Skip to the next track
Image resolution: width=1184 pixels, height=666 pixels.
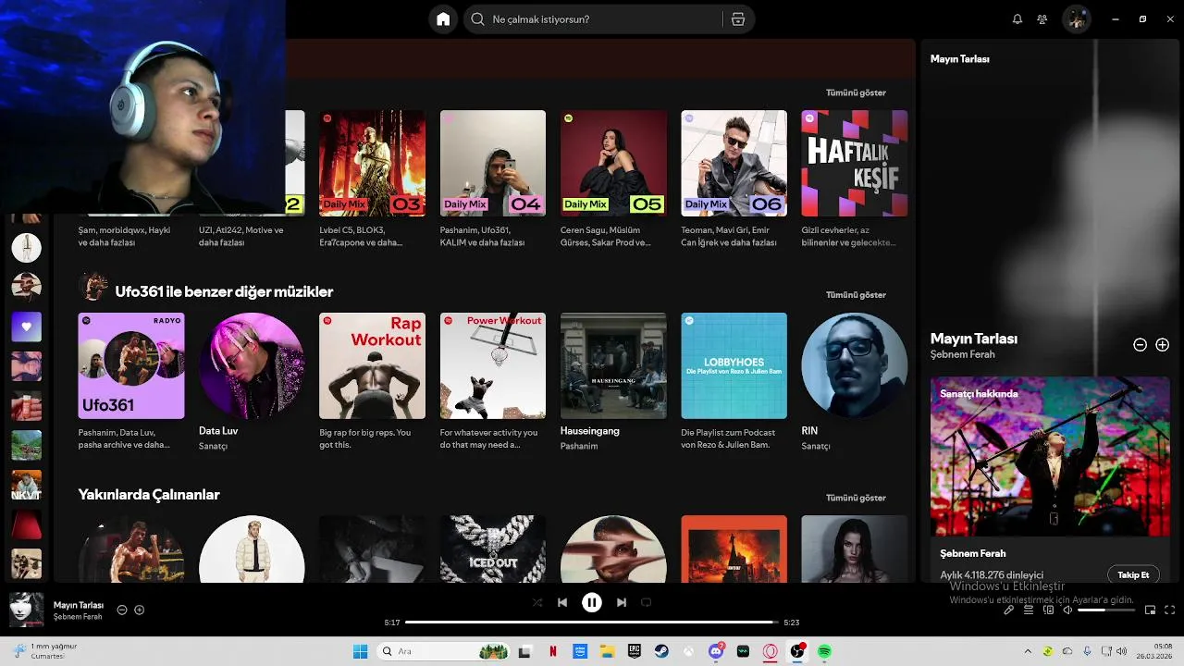click(x=622, y=602)
